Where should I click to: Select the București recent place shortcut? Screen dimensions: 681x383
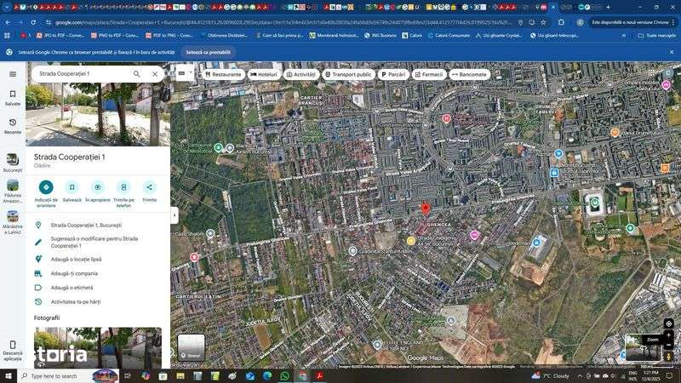point(13,163)
